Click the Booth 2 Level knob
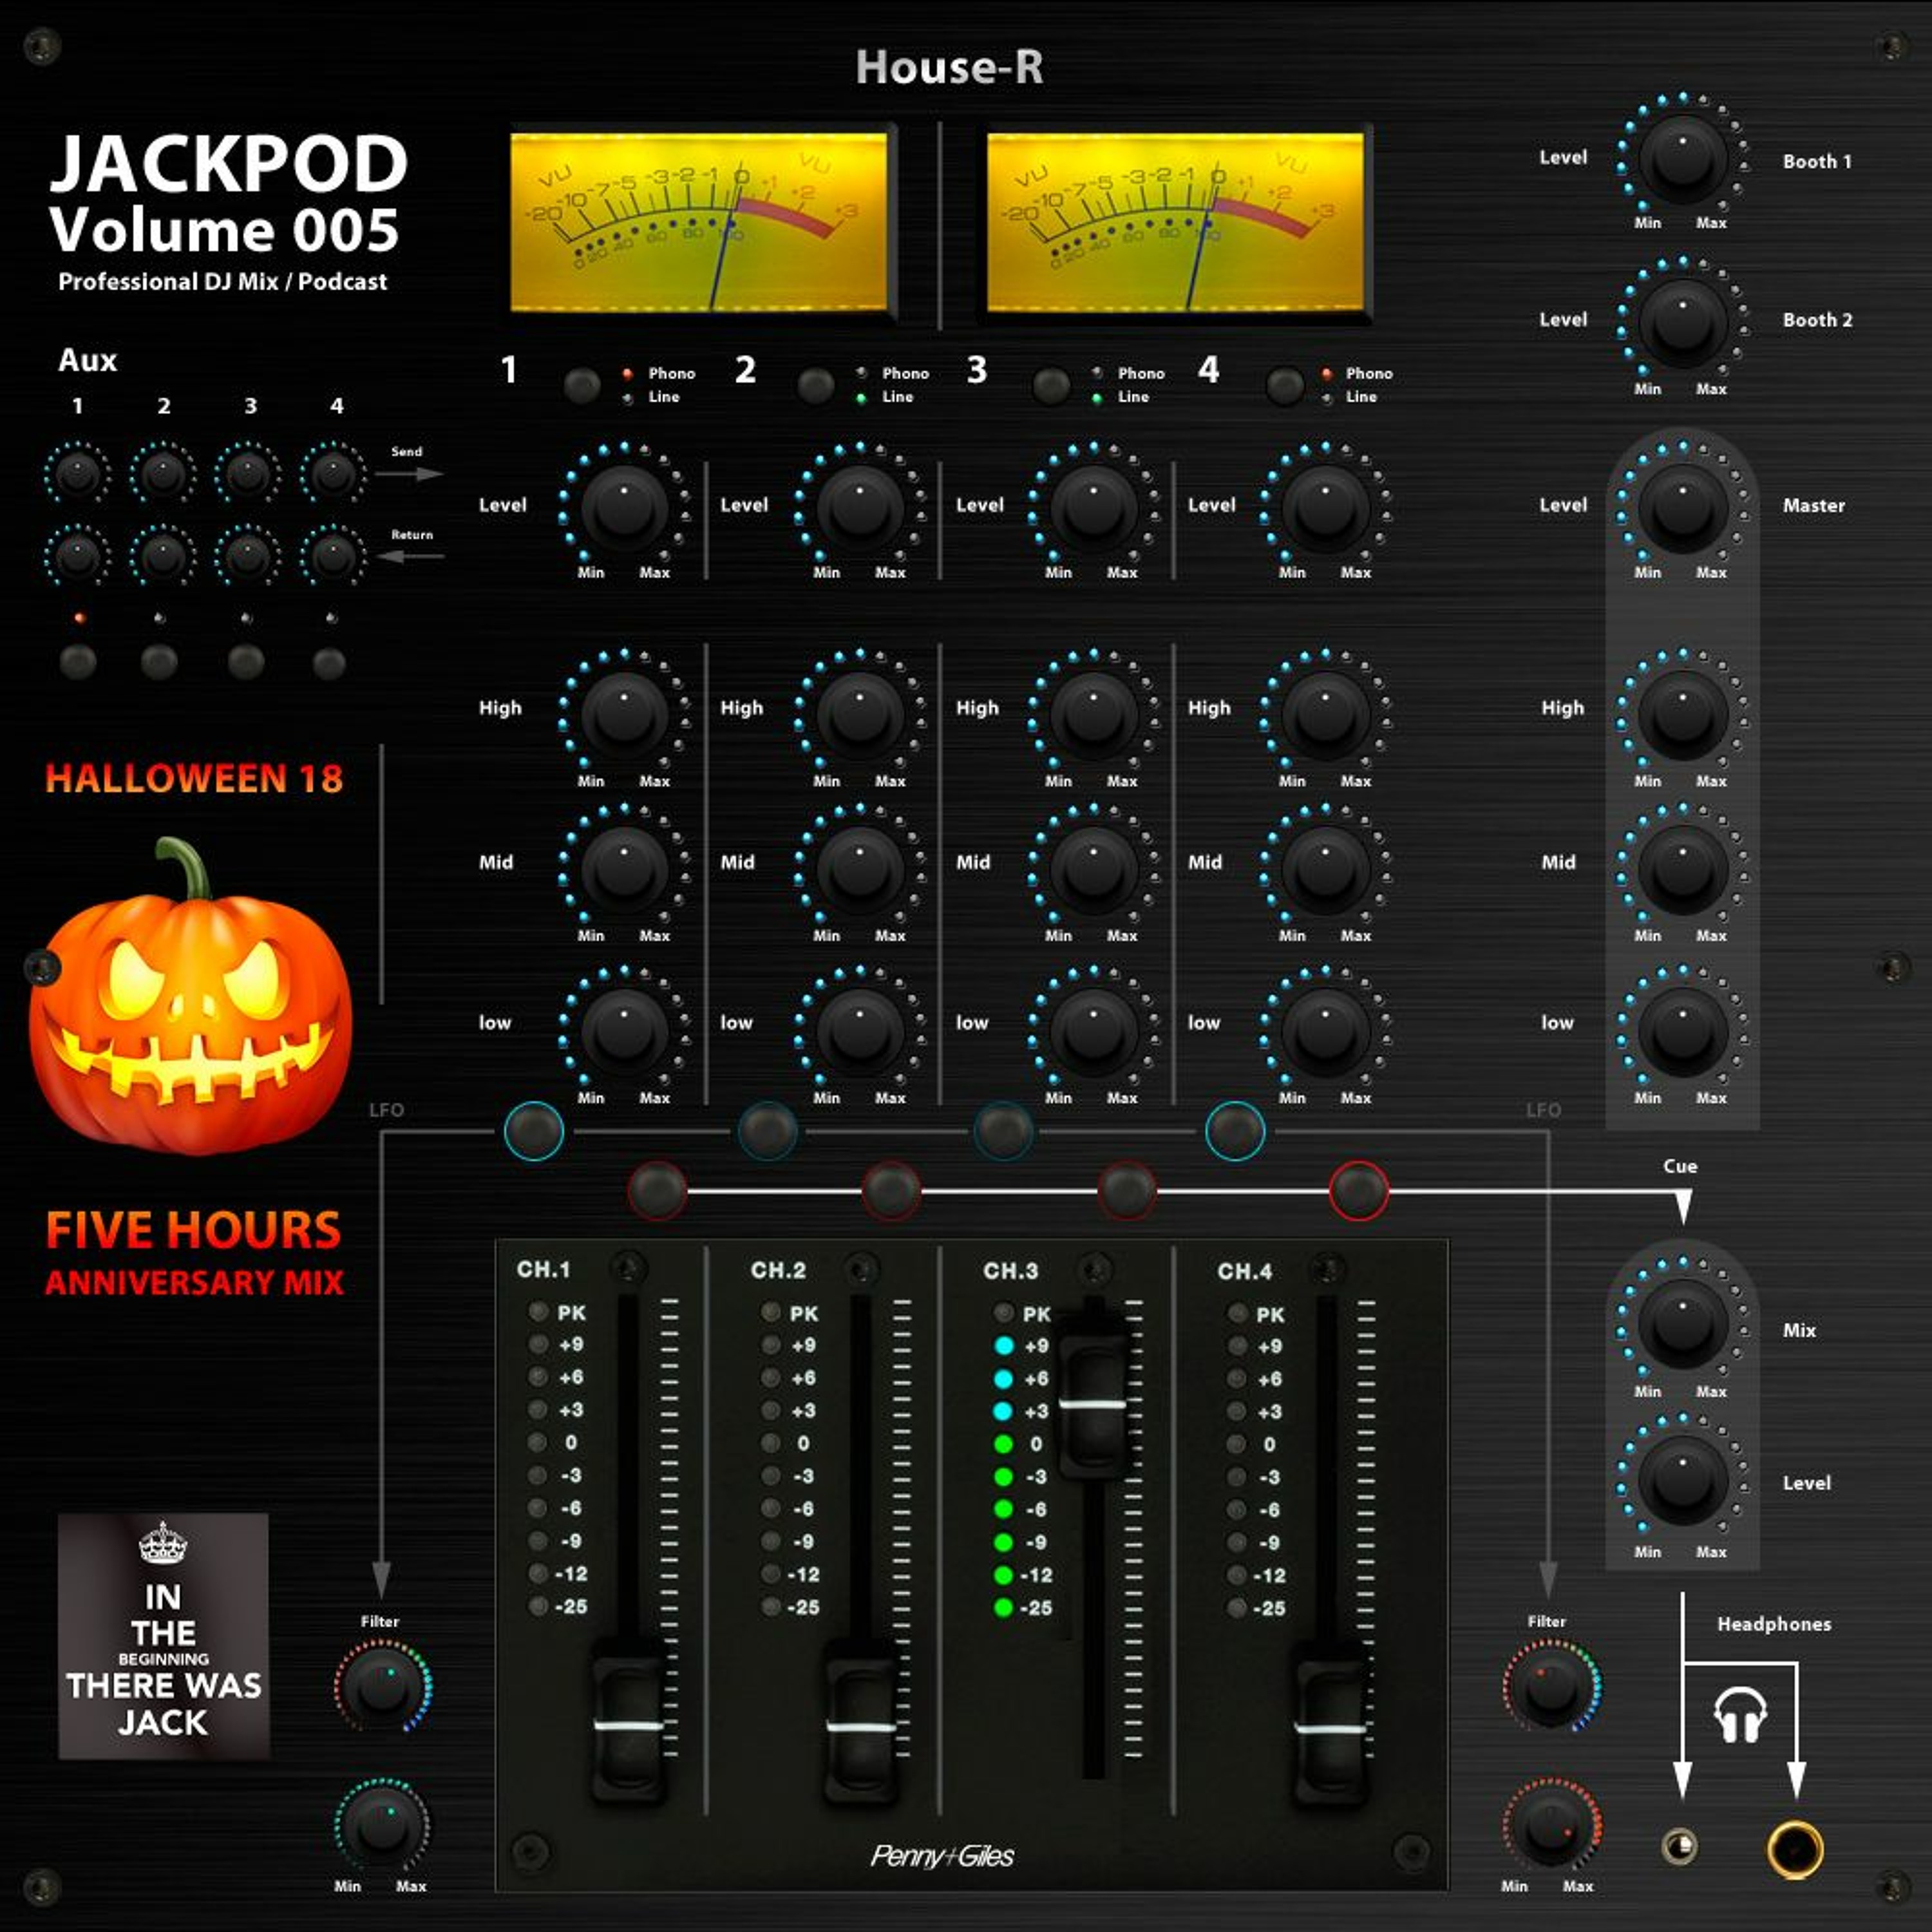 coord(1683,325)
